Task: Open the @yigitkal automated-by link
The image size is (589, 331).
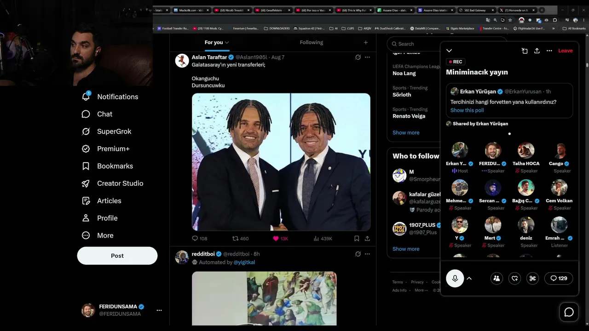Action: (244, 262)
